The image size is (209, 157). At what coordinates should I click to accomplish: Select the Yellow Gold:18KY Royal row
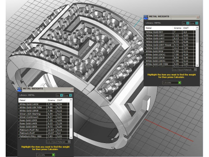170,45
